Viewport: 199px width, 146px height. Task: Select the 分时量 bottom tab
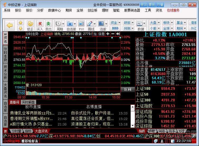[17, 131]
